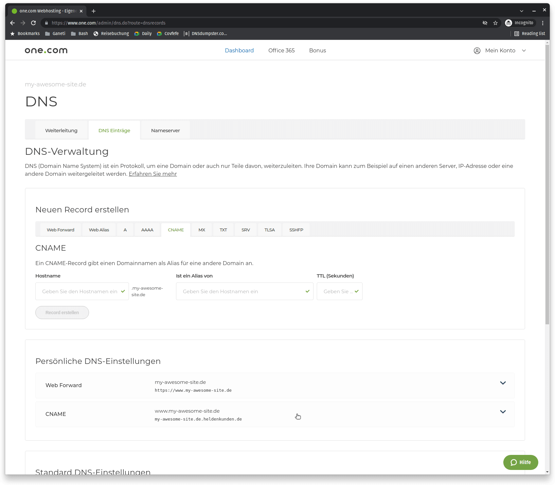Image resolution: width=555 pixels, height=485 pixels.
Task: Reload the page with refresh icon
Action: pos(33,23)
